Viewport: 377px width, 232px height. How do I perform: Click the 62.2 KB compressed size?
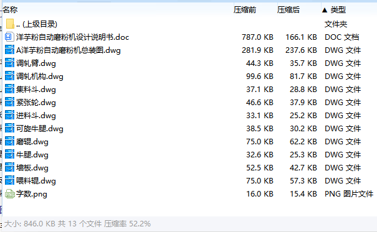click(303, 142)
